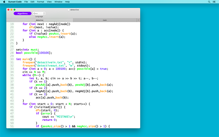Open the Help menu
219x137 pixels.
67,2
